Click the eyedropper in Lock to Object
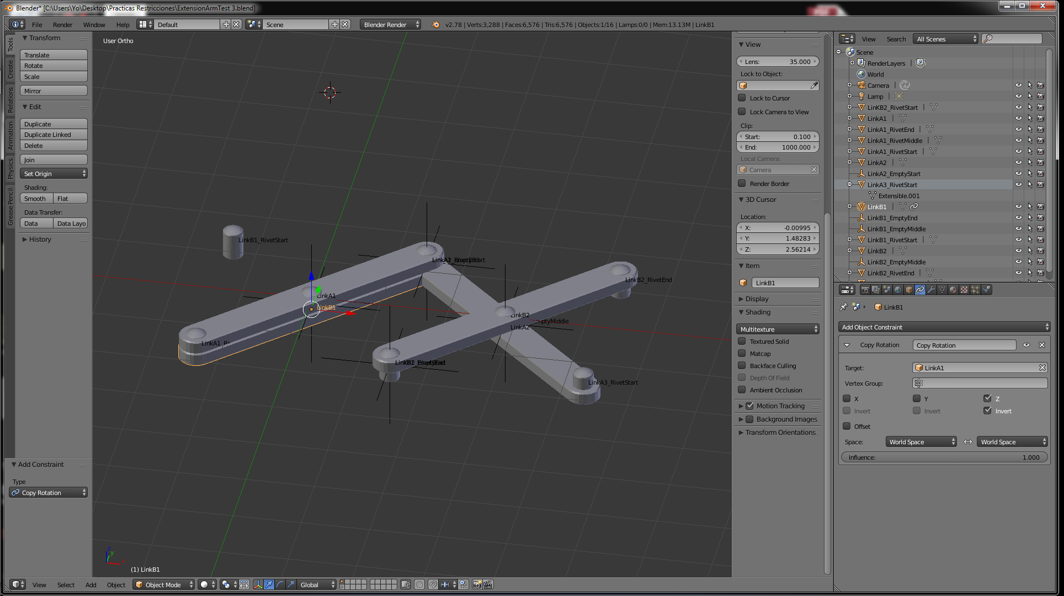 coord(814,86)
